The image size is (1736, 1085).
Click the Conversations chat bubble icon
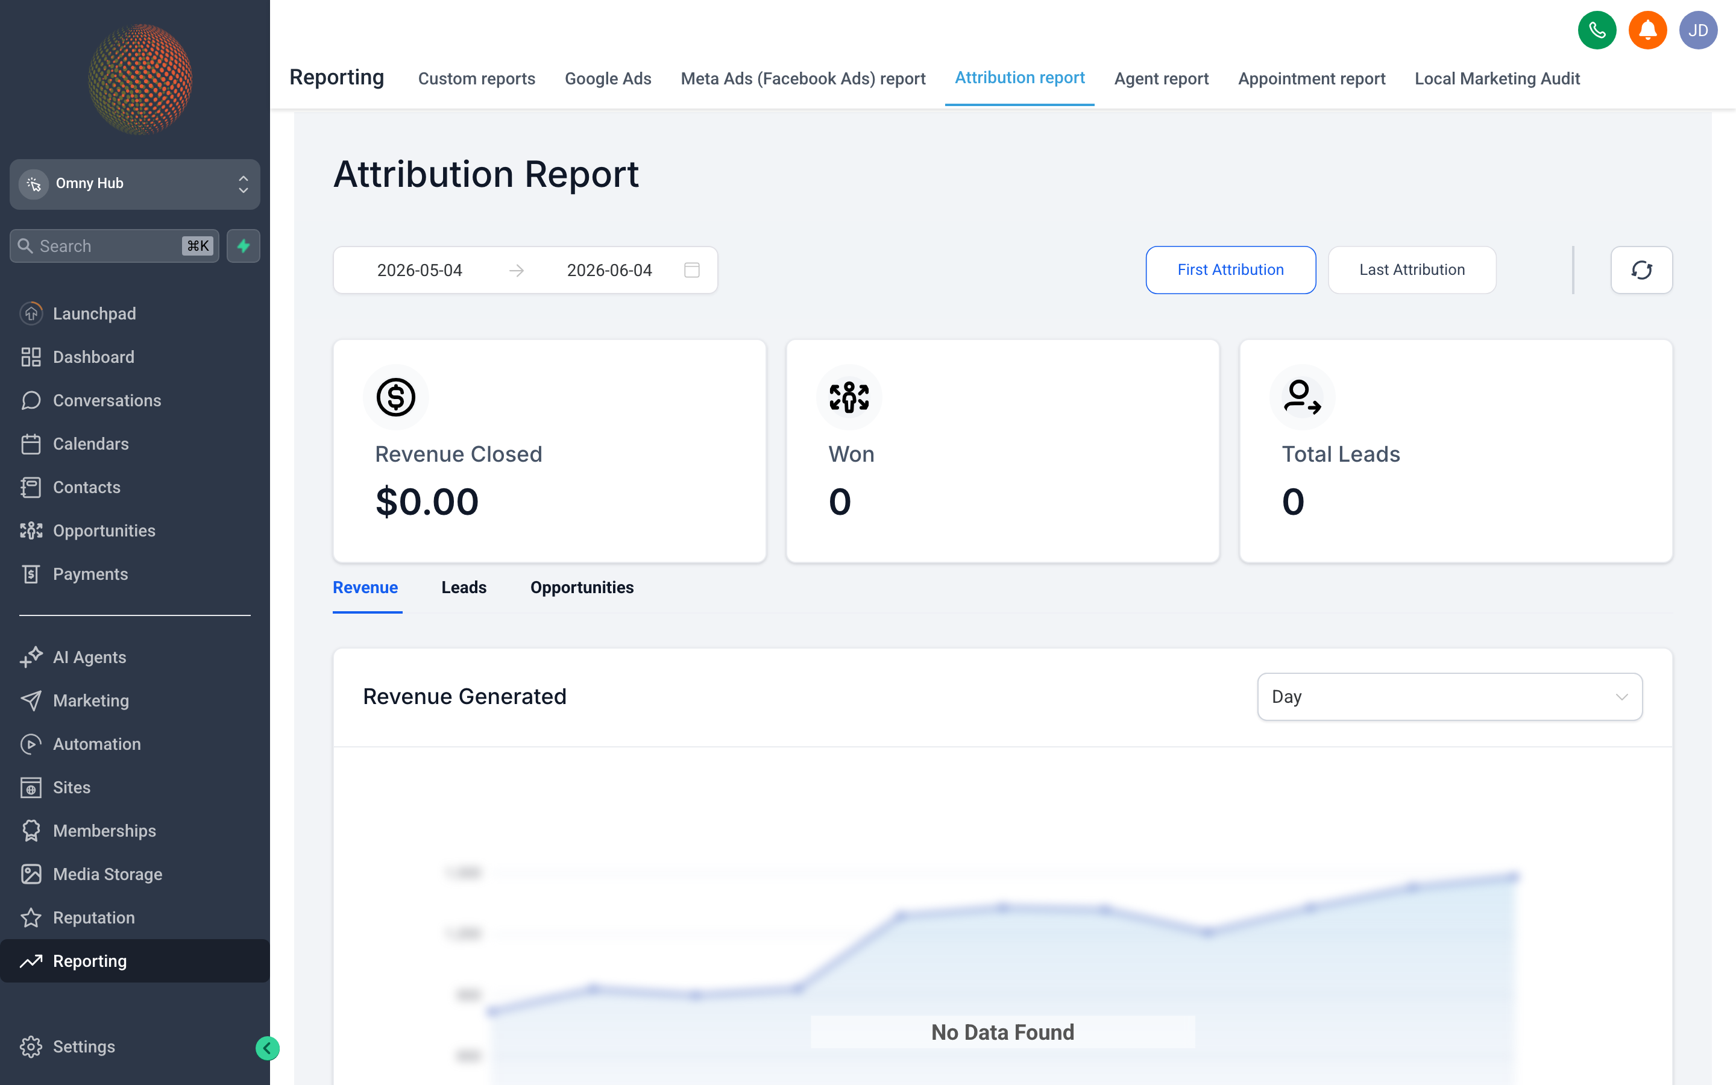point(31,400)
